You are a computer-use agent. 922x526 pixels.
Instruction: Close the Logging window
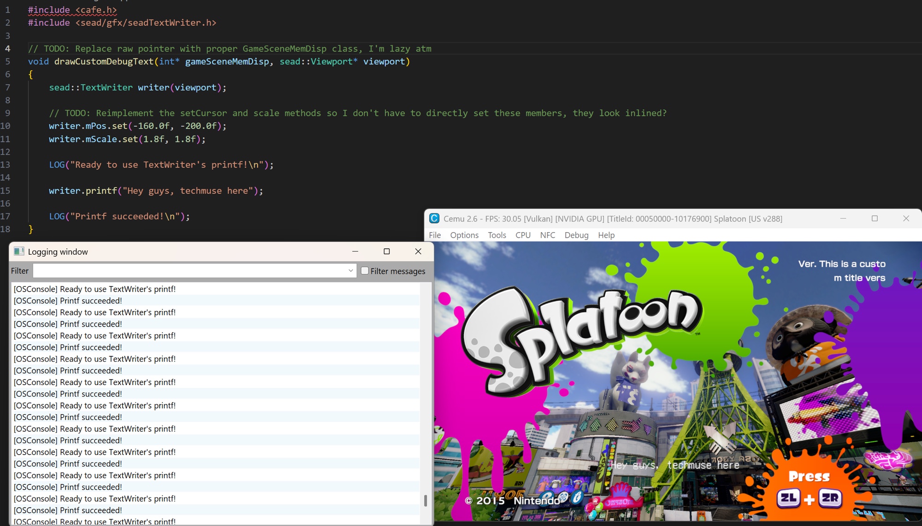[x=418, y=251]
